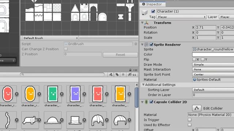Viewport: 234px width, 131px height.
Task: Open the Mask Interaction dropdown
Action: pos(213,70)
